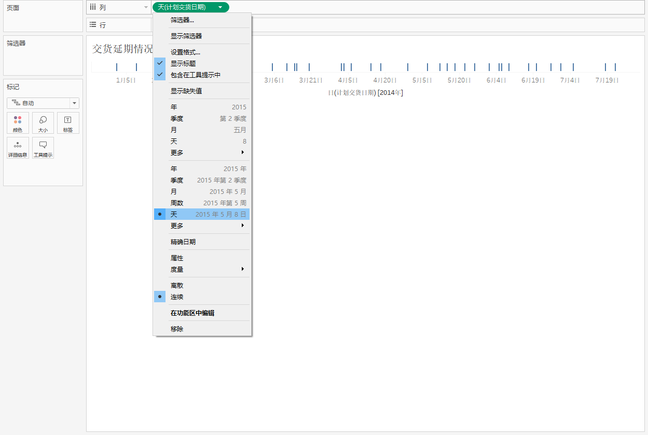
Task: Choose date part 天 8
Action: click(x=202, y=142)
